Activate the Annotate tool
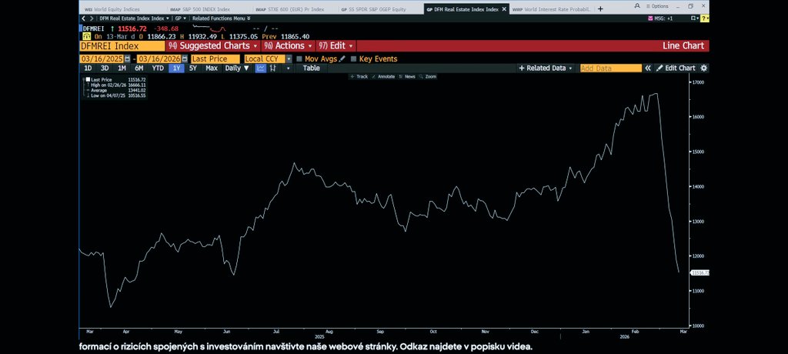Screen dimensions: 788x354 (383, 76)
